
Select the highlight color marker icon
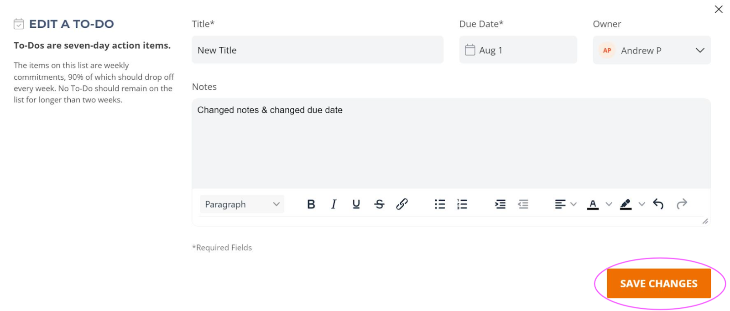click(x=626, y=204)
